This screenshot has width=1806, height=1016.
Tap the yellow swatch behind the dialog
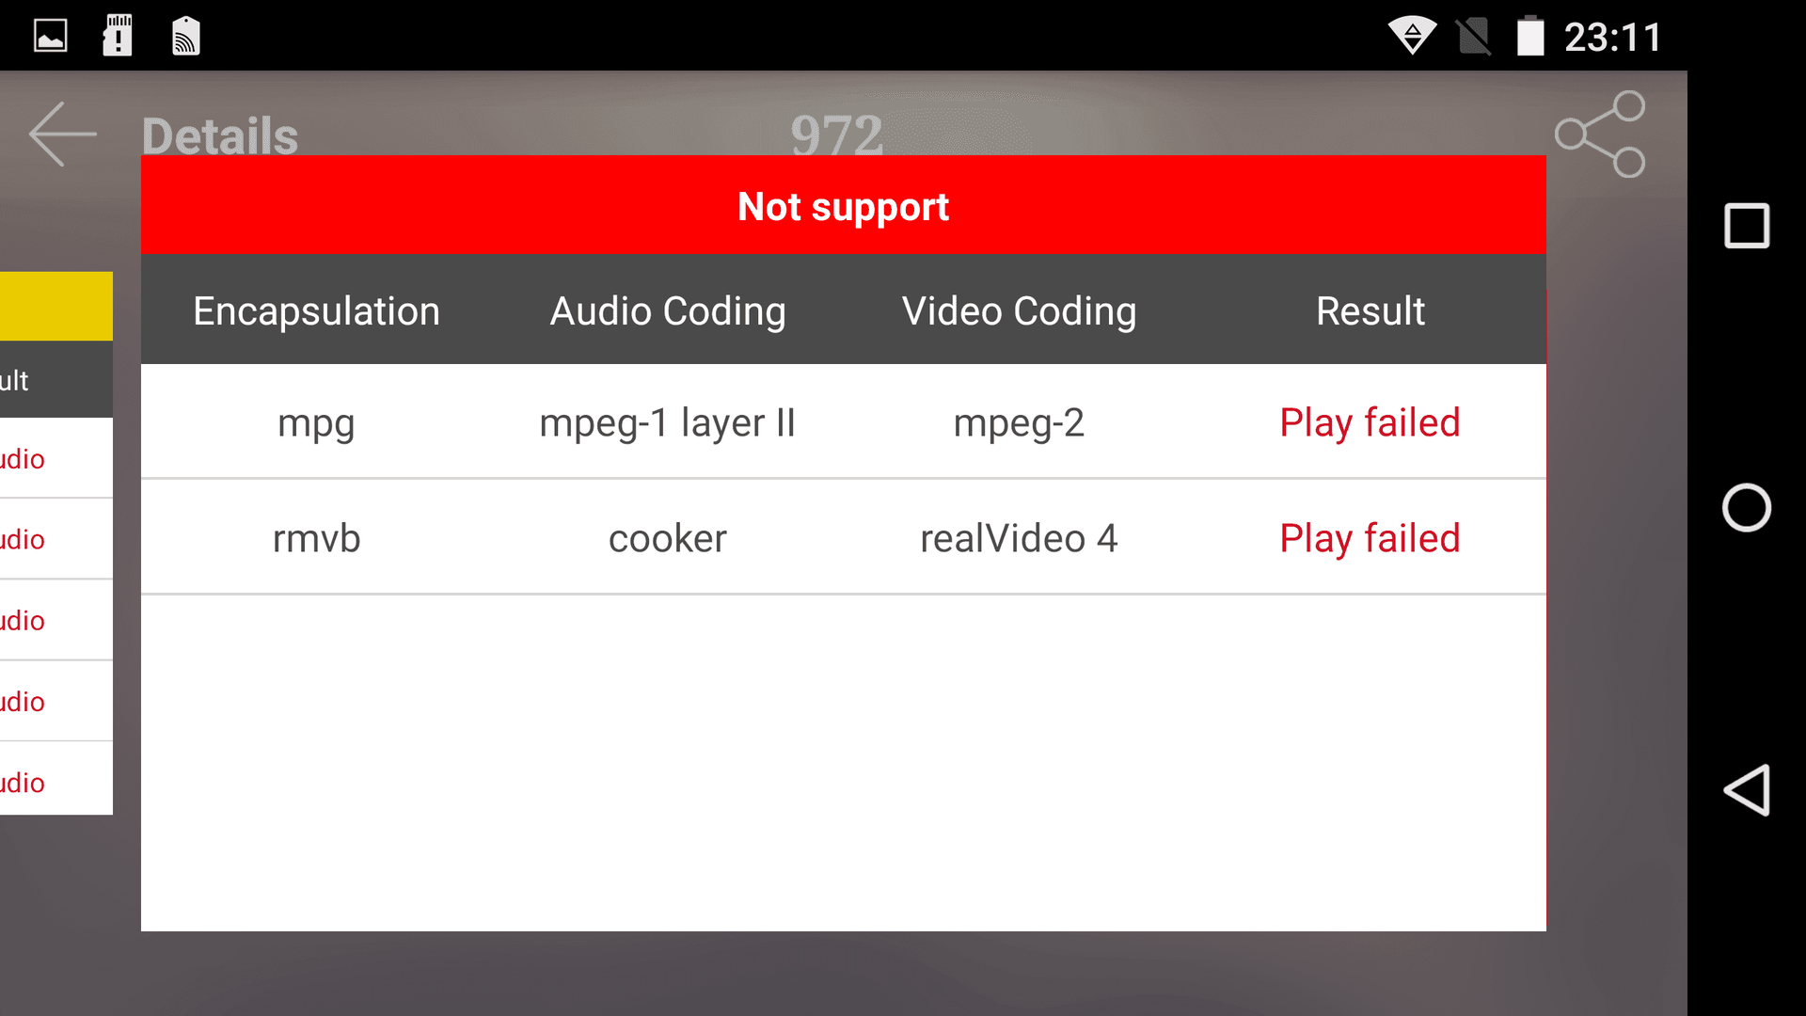(56, 306)
